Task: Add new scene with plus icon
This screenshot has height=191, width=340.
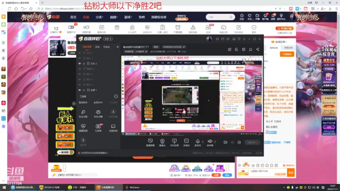Action: pyautogui.click(x=118, y=47)
